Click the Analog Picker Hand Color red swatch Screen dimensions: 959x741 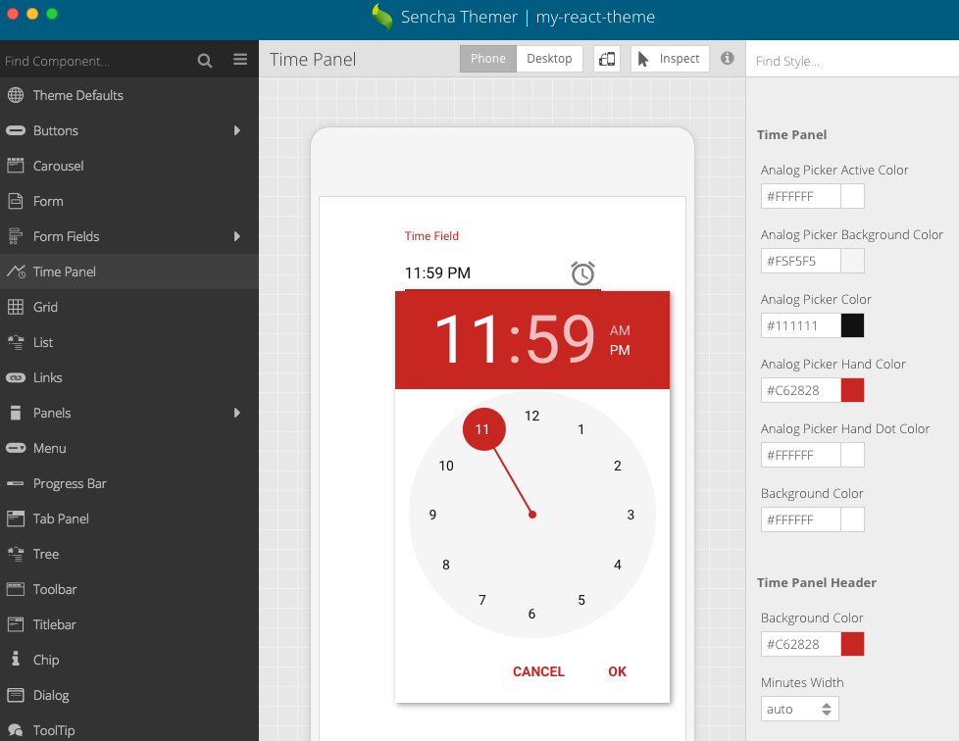pos(852,391)
